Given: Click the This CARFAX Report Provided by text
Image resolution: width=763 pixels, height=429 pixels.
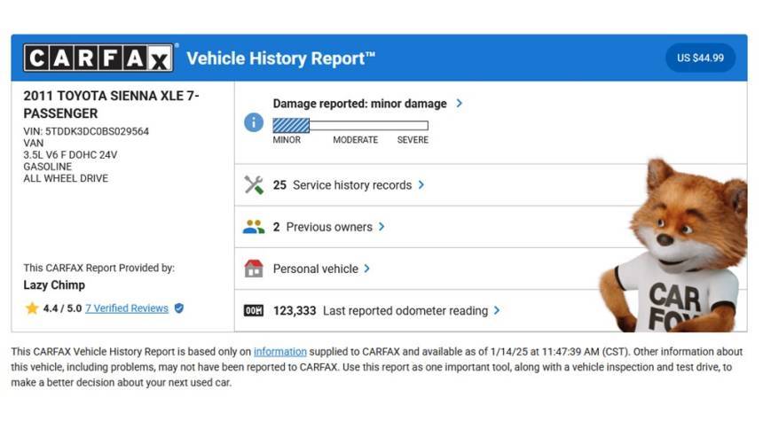Looking at the screenshot, I should tap(98, 268).
